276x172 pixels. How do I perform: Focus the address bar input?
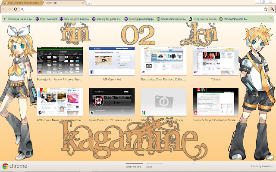(144, 9)
